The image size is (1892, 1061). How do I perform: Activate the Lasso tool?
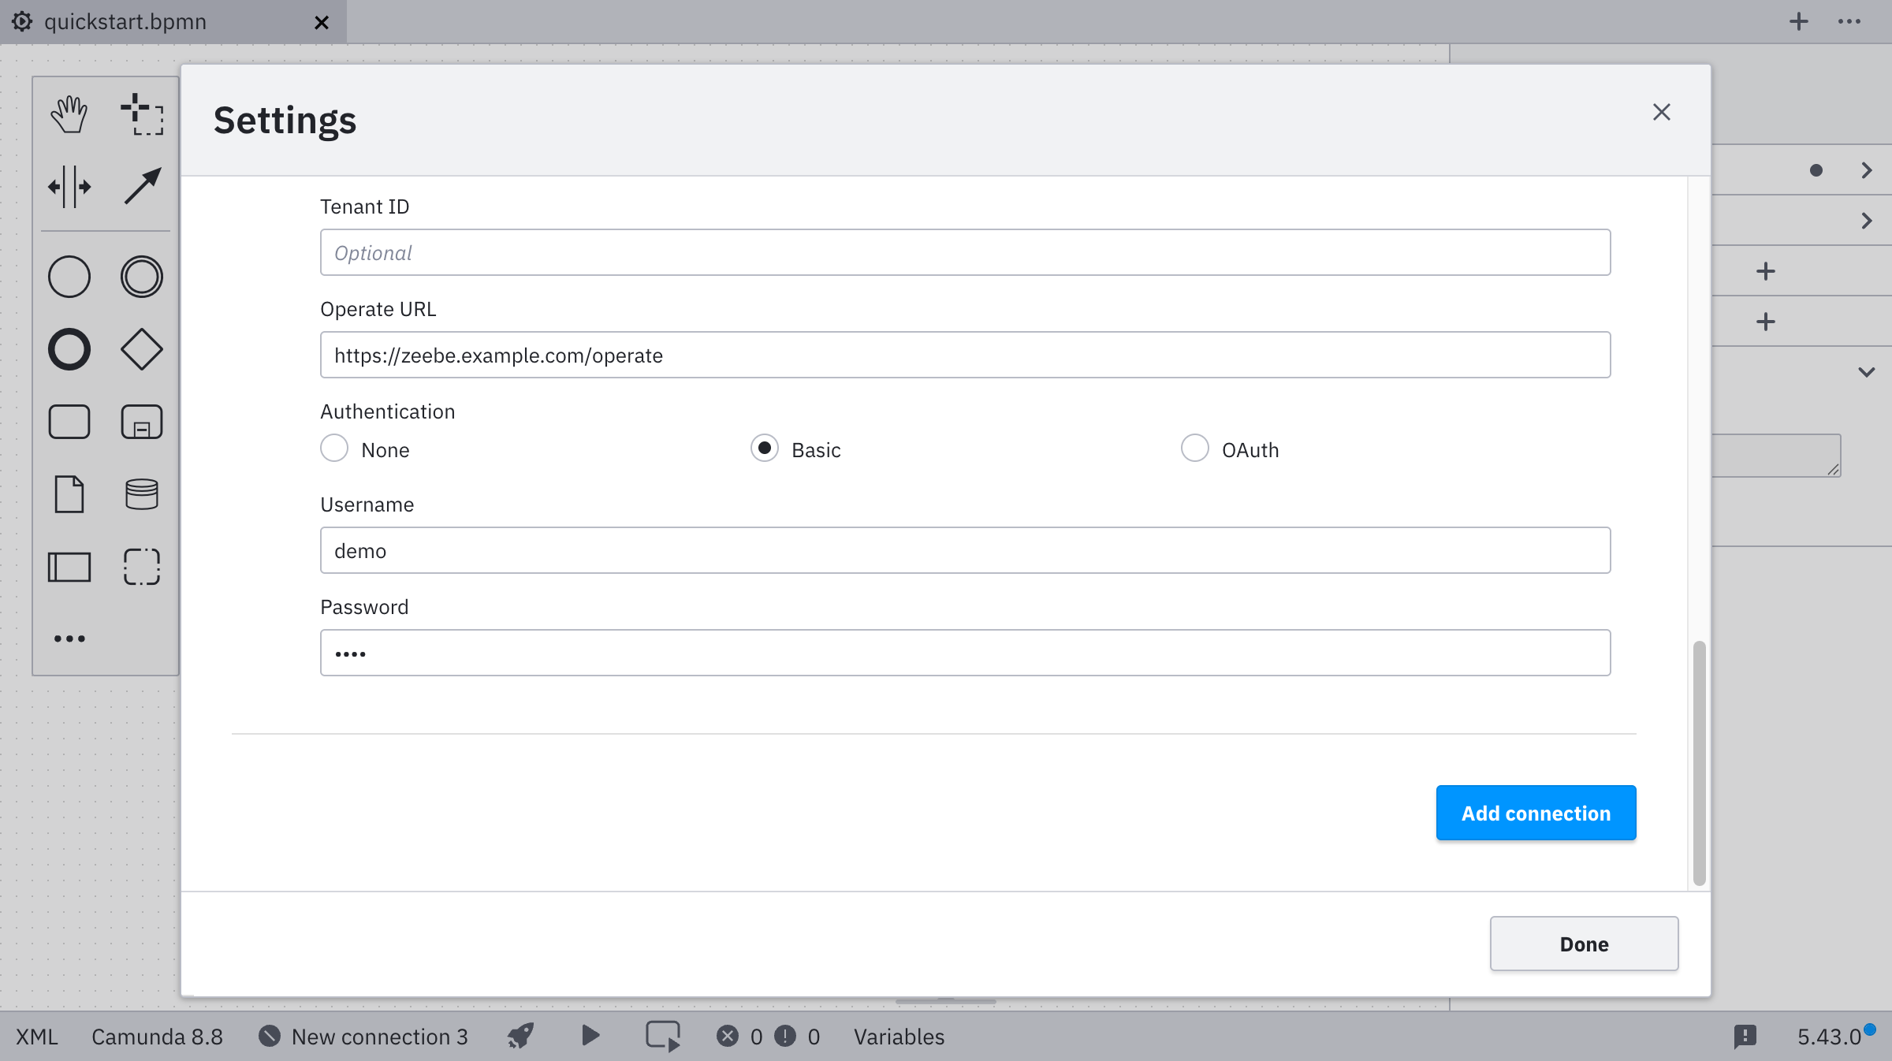click(140, 114)
